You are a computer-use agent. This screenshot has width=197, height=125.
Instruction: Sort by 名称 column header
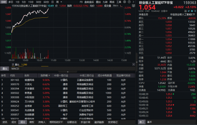tap(27, 76)
